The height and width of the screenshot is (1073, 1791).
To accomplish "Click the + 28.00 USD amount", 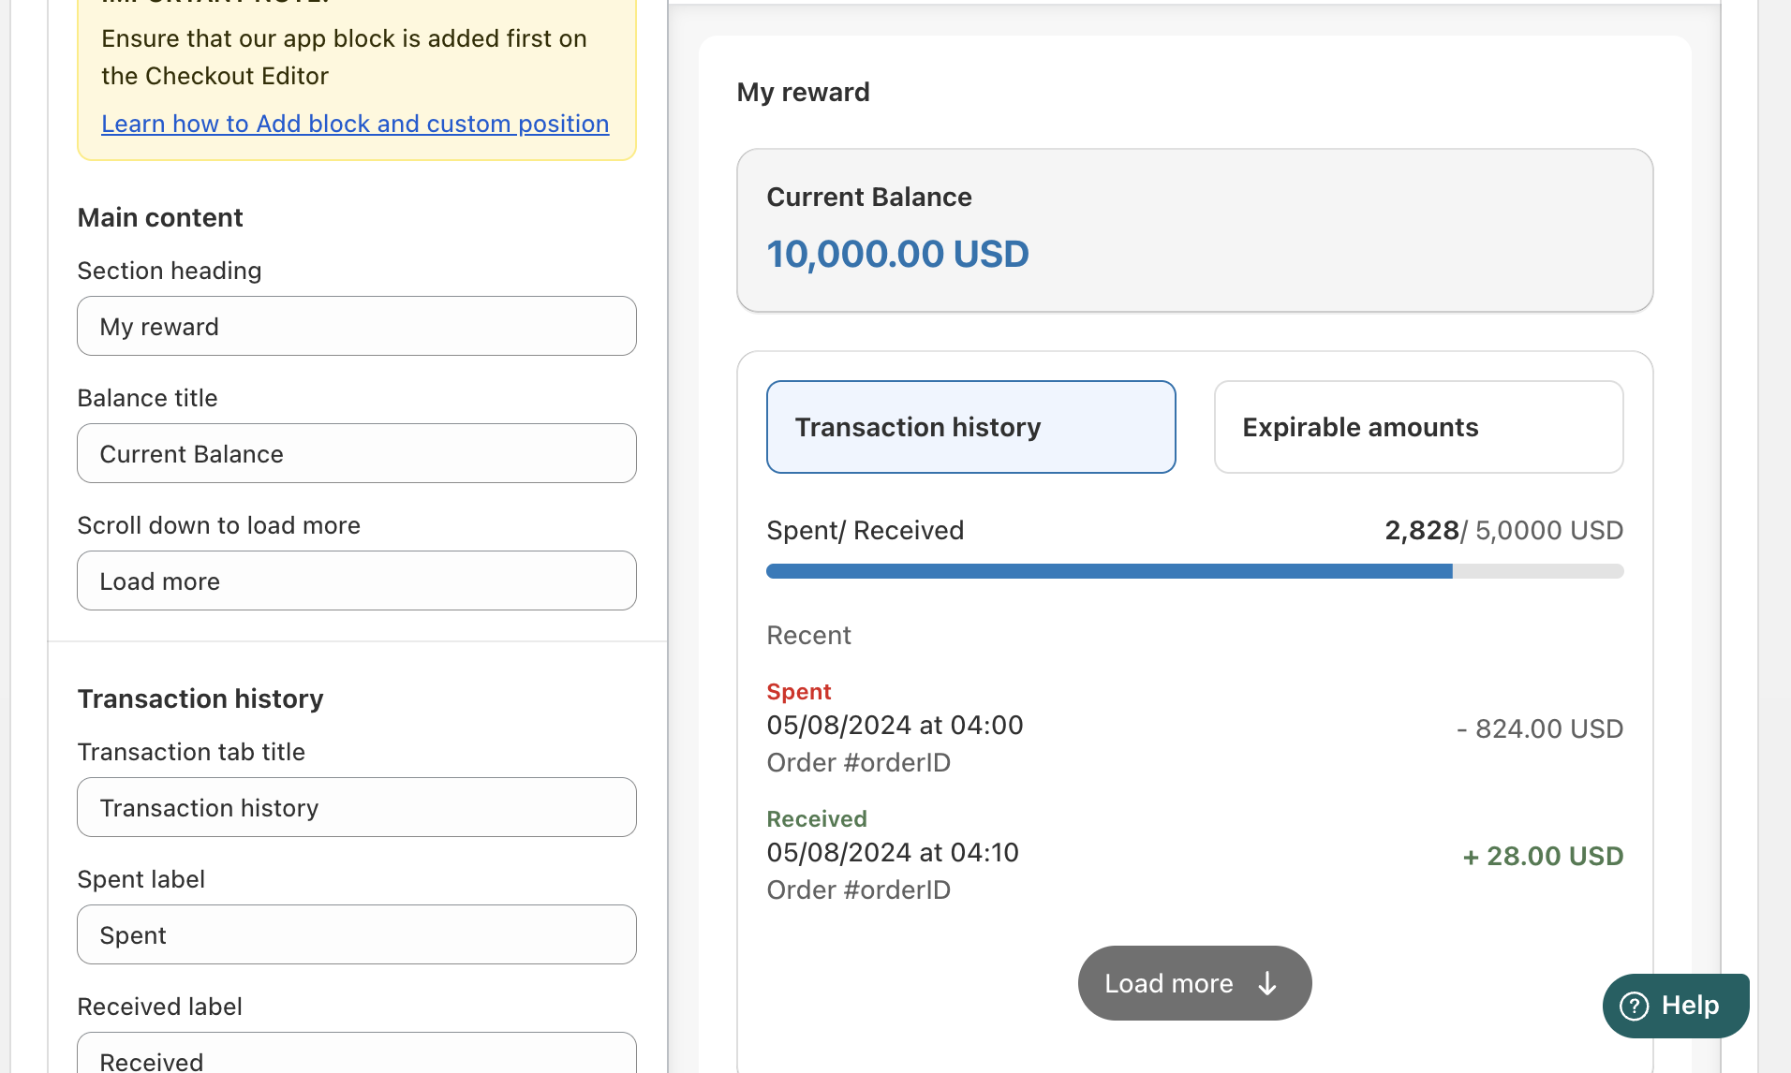I will (x=1543, y=856).
